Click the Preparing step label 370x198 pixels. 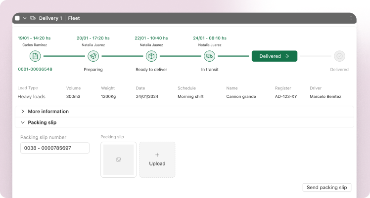93,70
